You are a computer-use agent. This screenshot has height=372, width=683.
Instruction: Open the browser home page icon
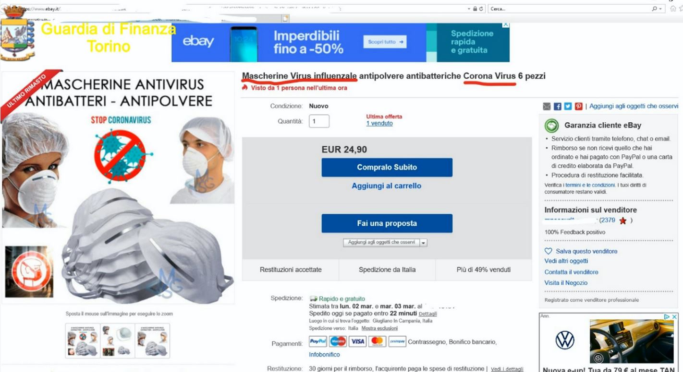(x=673, y=9)
